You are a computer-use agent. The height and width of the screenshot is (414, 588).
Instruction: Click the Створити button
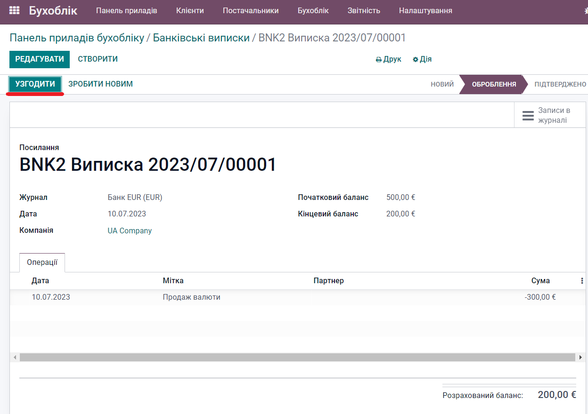coord(98,59)
